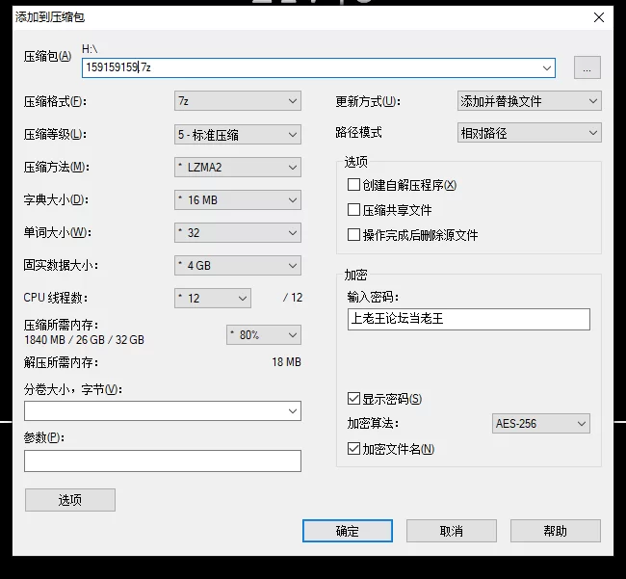Click the H:\ path label

pyautogui.click(x=90, y=49)
